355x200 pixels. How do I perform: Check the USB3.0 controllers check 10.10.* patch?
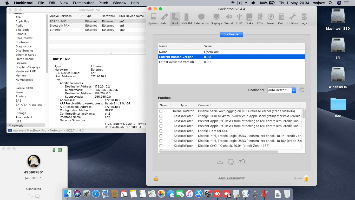click(161, 141)
